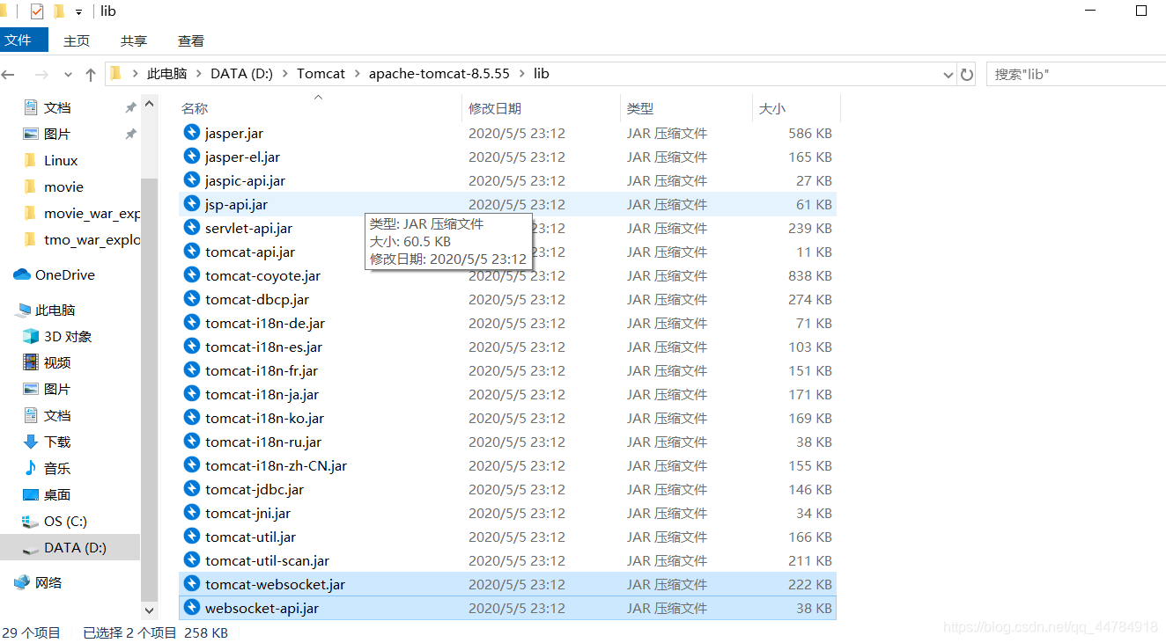Click the jaspic-api.jar file icon

[x=192, y=180]
